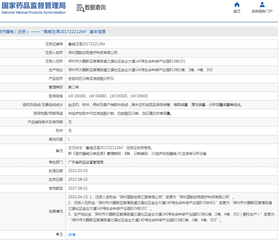The image size is (278, 241).
Task: Click the home (首页) house icon
Action: coord(237,5)
